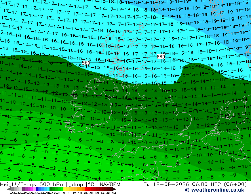The height and width of the screenshot is (194, 251).
Task: Click the "54" value on the legend scale
Action: [114, 193]
